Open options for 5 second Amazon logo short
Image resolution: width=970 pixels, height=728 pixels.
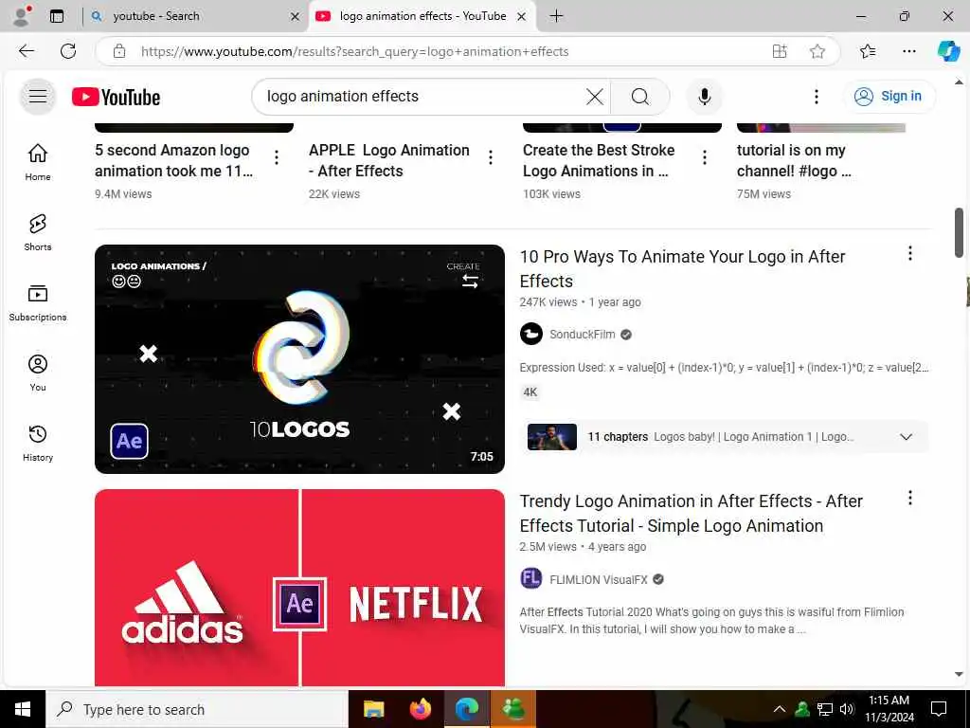click(277, 158)
